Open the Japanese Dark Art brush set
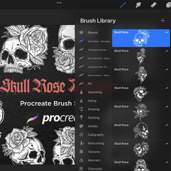Screen dimensions: 171x171 [95, 67]
